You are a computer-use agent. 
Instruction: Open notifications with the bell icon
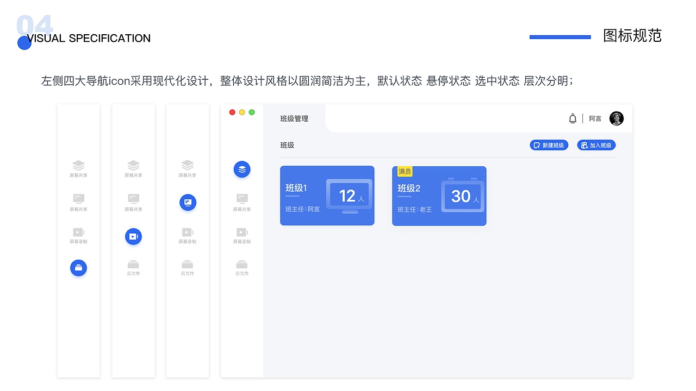[x=573, y=118]
